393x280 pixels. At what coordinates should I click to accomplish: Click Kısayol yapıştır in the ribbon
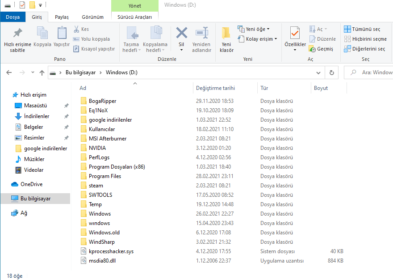click(94, 49)
